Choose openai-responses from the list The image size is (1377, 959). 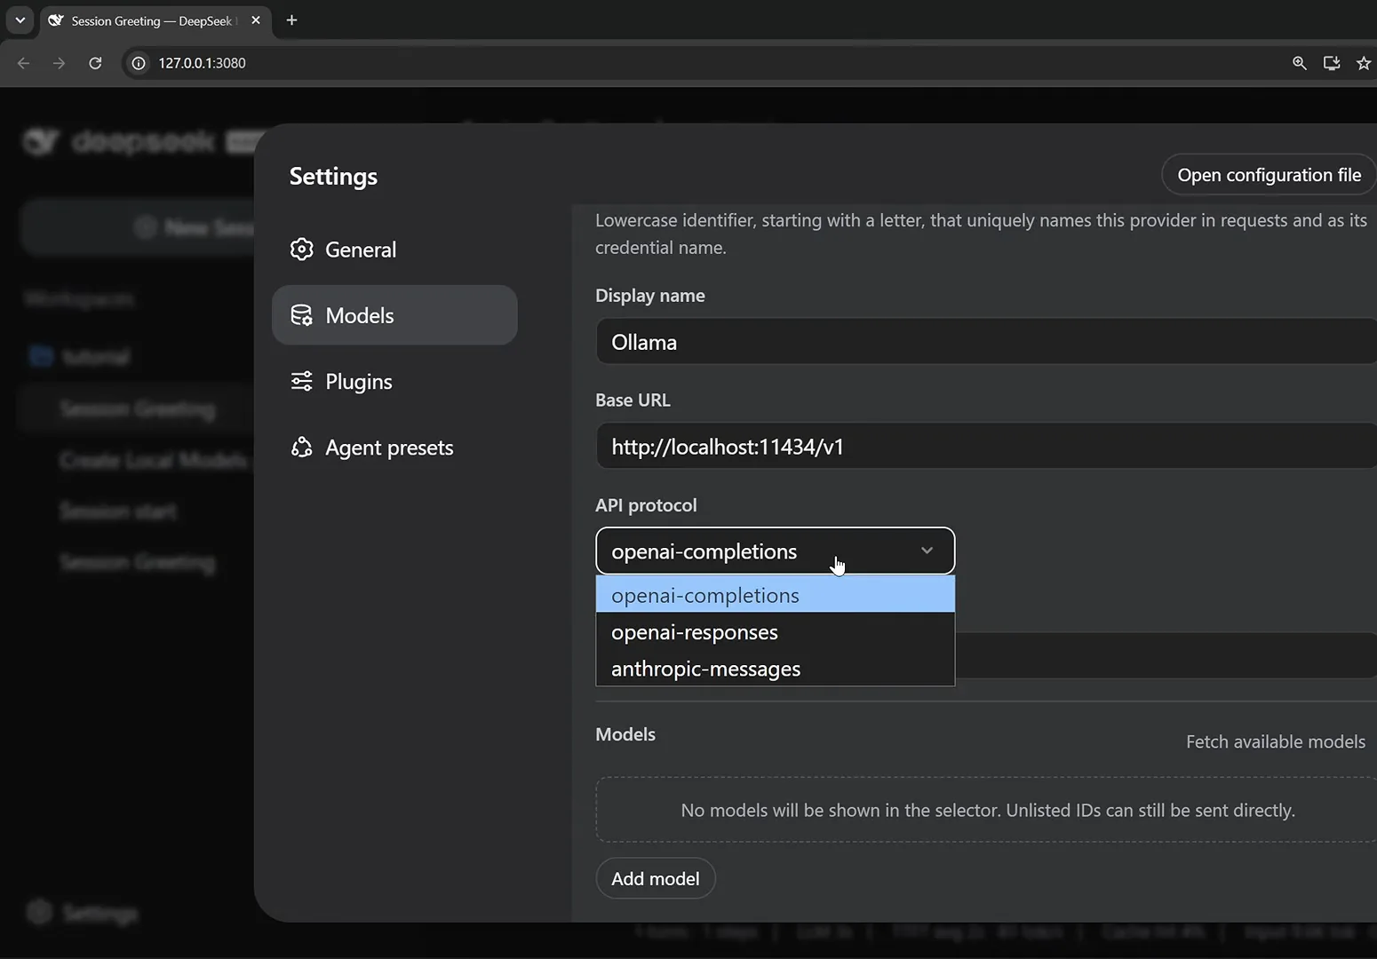tap(775, 631)
